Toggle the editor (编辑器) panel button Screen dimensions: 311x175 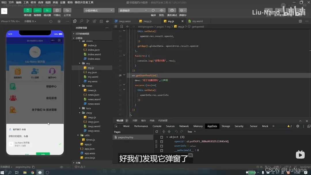[37, 10]
